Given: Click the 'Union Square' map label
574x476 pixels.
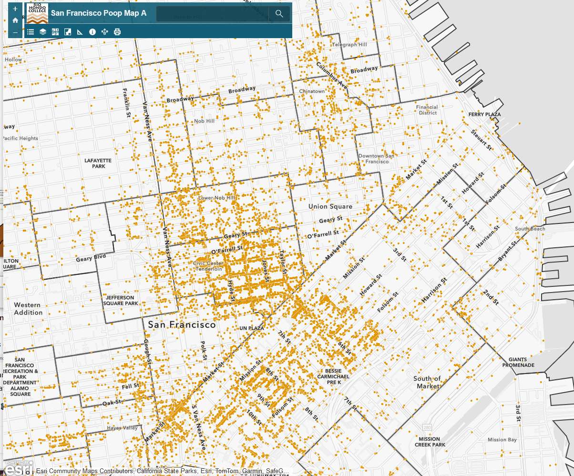Looking at the screenshot, I should [330, 206].
